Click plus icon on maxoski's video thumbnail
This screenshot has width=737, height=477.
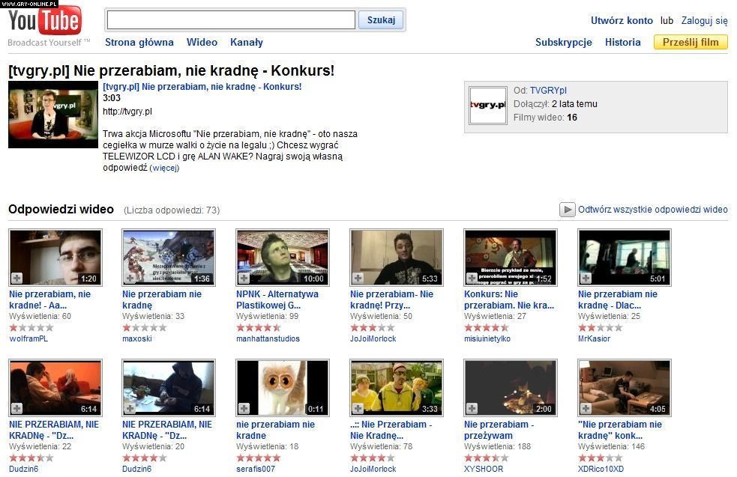click(130, 279)
